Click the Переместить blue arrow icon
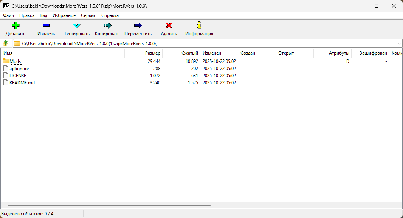The width and height of the screenshot is (403, 218). click(x=138, y=26)
